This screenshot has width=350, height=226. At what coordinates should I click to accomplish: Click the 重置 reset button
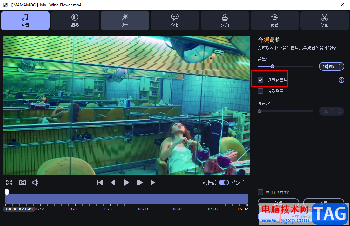pyautogui.click(x=278, y=203)
